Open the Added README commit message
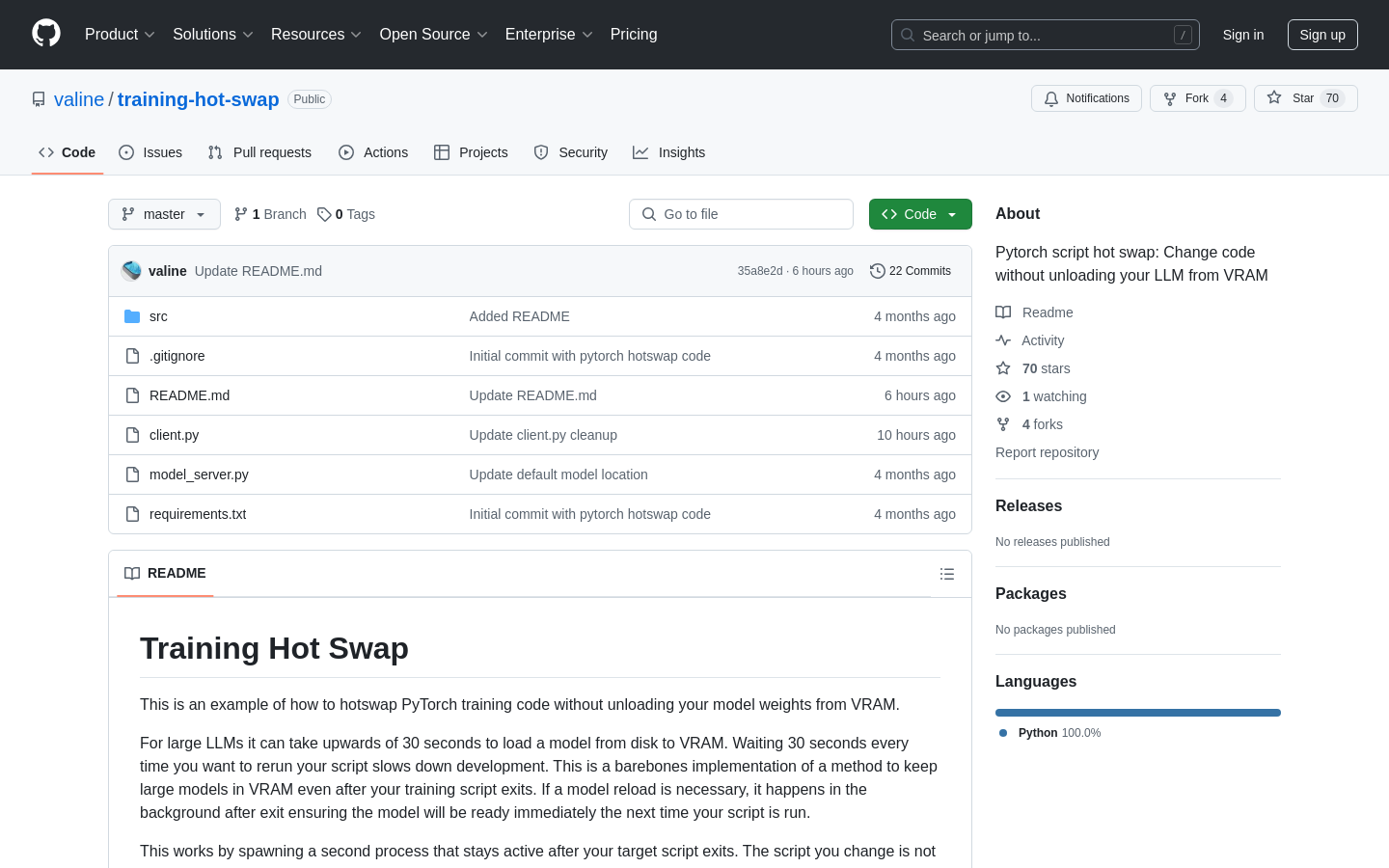 519,316
